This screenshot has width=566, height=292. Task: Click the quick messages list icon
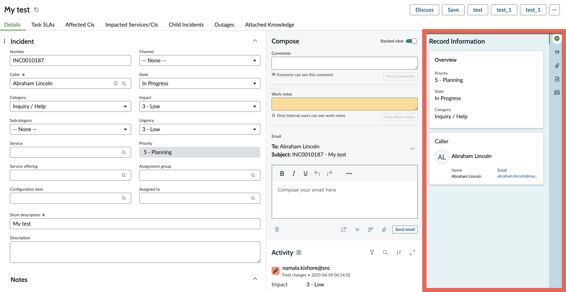click(x=357, y=230)
